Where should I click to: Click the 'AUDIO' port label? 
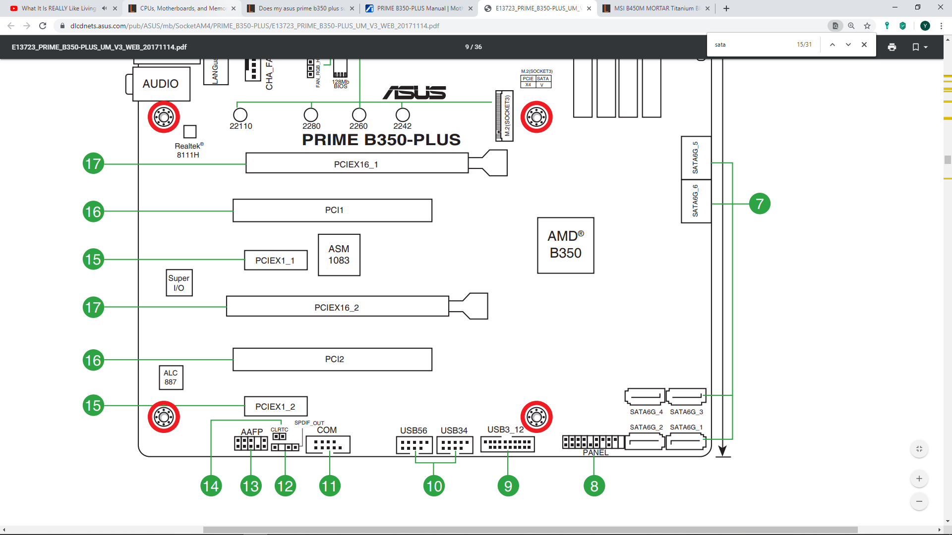click(161, 84)
